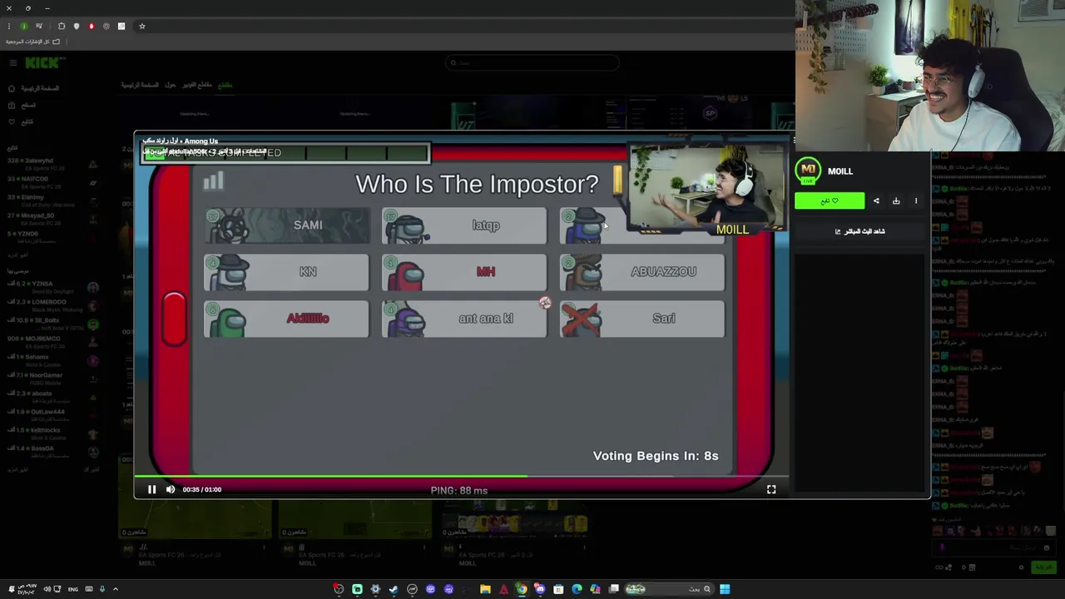Switch to the Videos tab on channel page
1065x599 pixels.
[x=197, y=85]
